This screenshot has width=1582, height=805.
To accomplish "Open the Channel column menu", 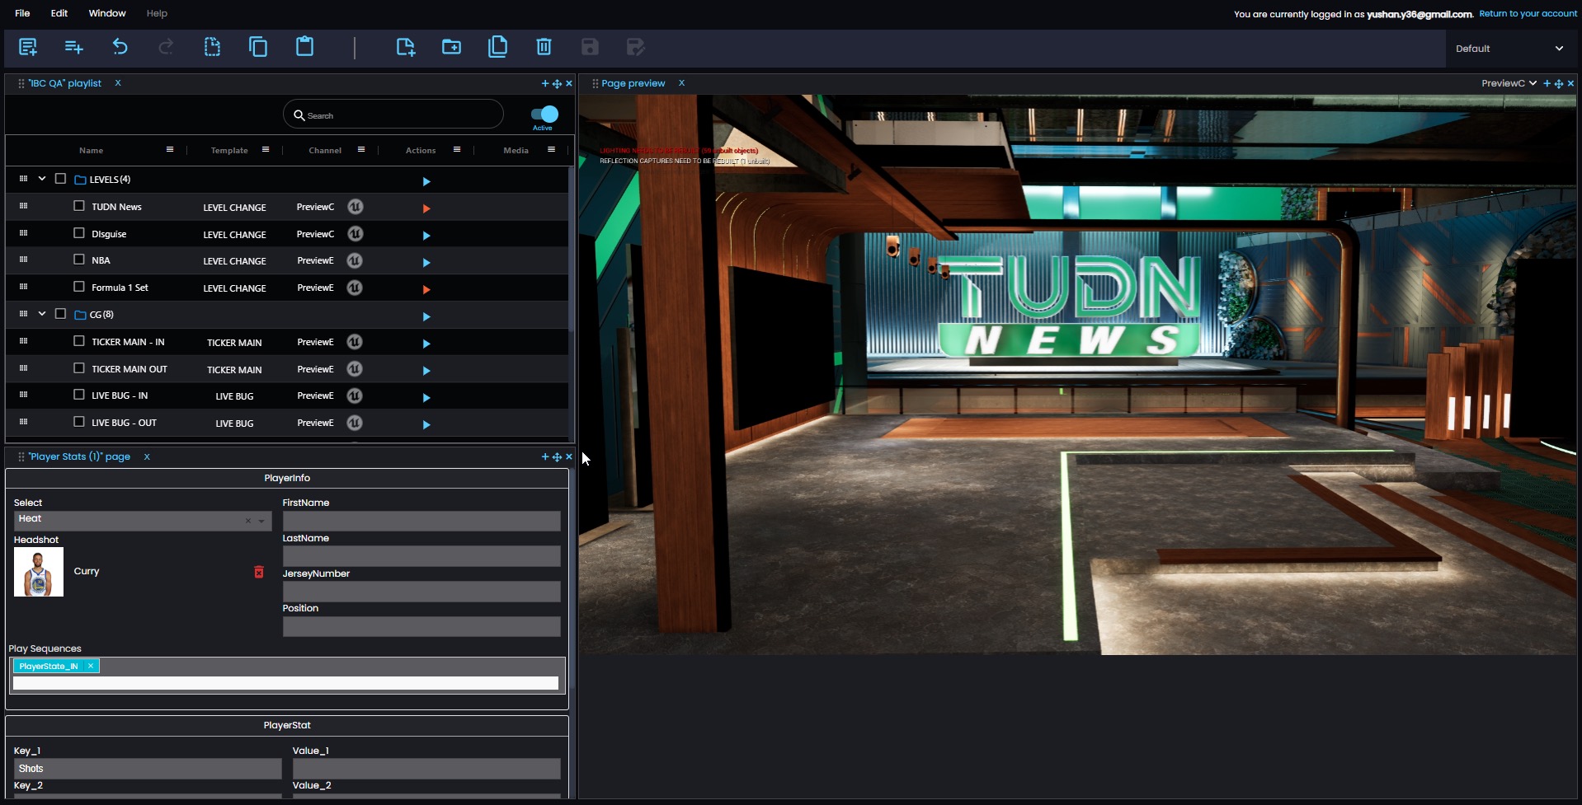I will [x=361, y=150].
